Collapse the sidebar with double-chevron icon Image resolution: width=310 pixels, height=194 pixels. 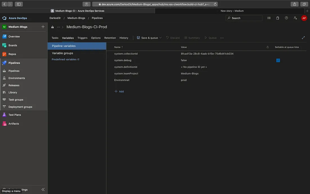coord(43,189)
